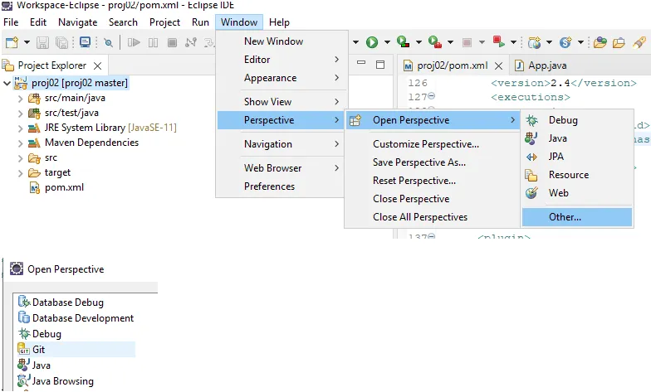Screen dimensions: 651x392
Task: Open the Web Browser submenu
Action: click(x=281, y=168)
